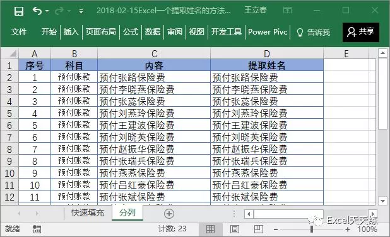Click column D cell 预付张蕊保险费
This screenshot has width=390, height=237.
[267, 101]
